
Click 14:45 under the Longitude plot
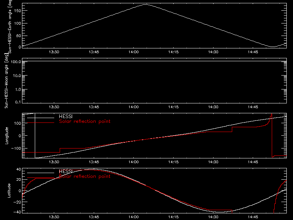(x=253, y=162)
